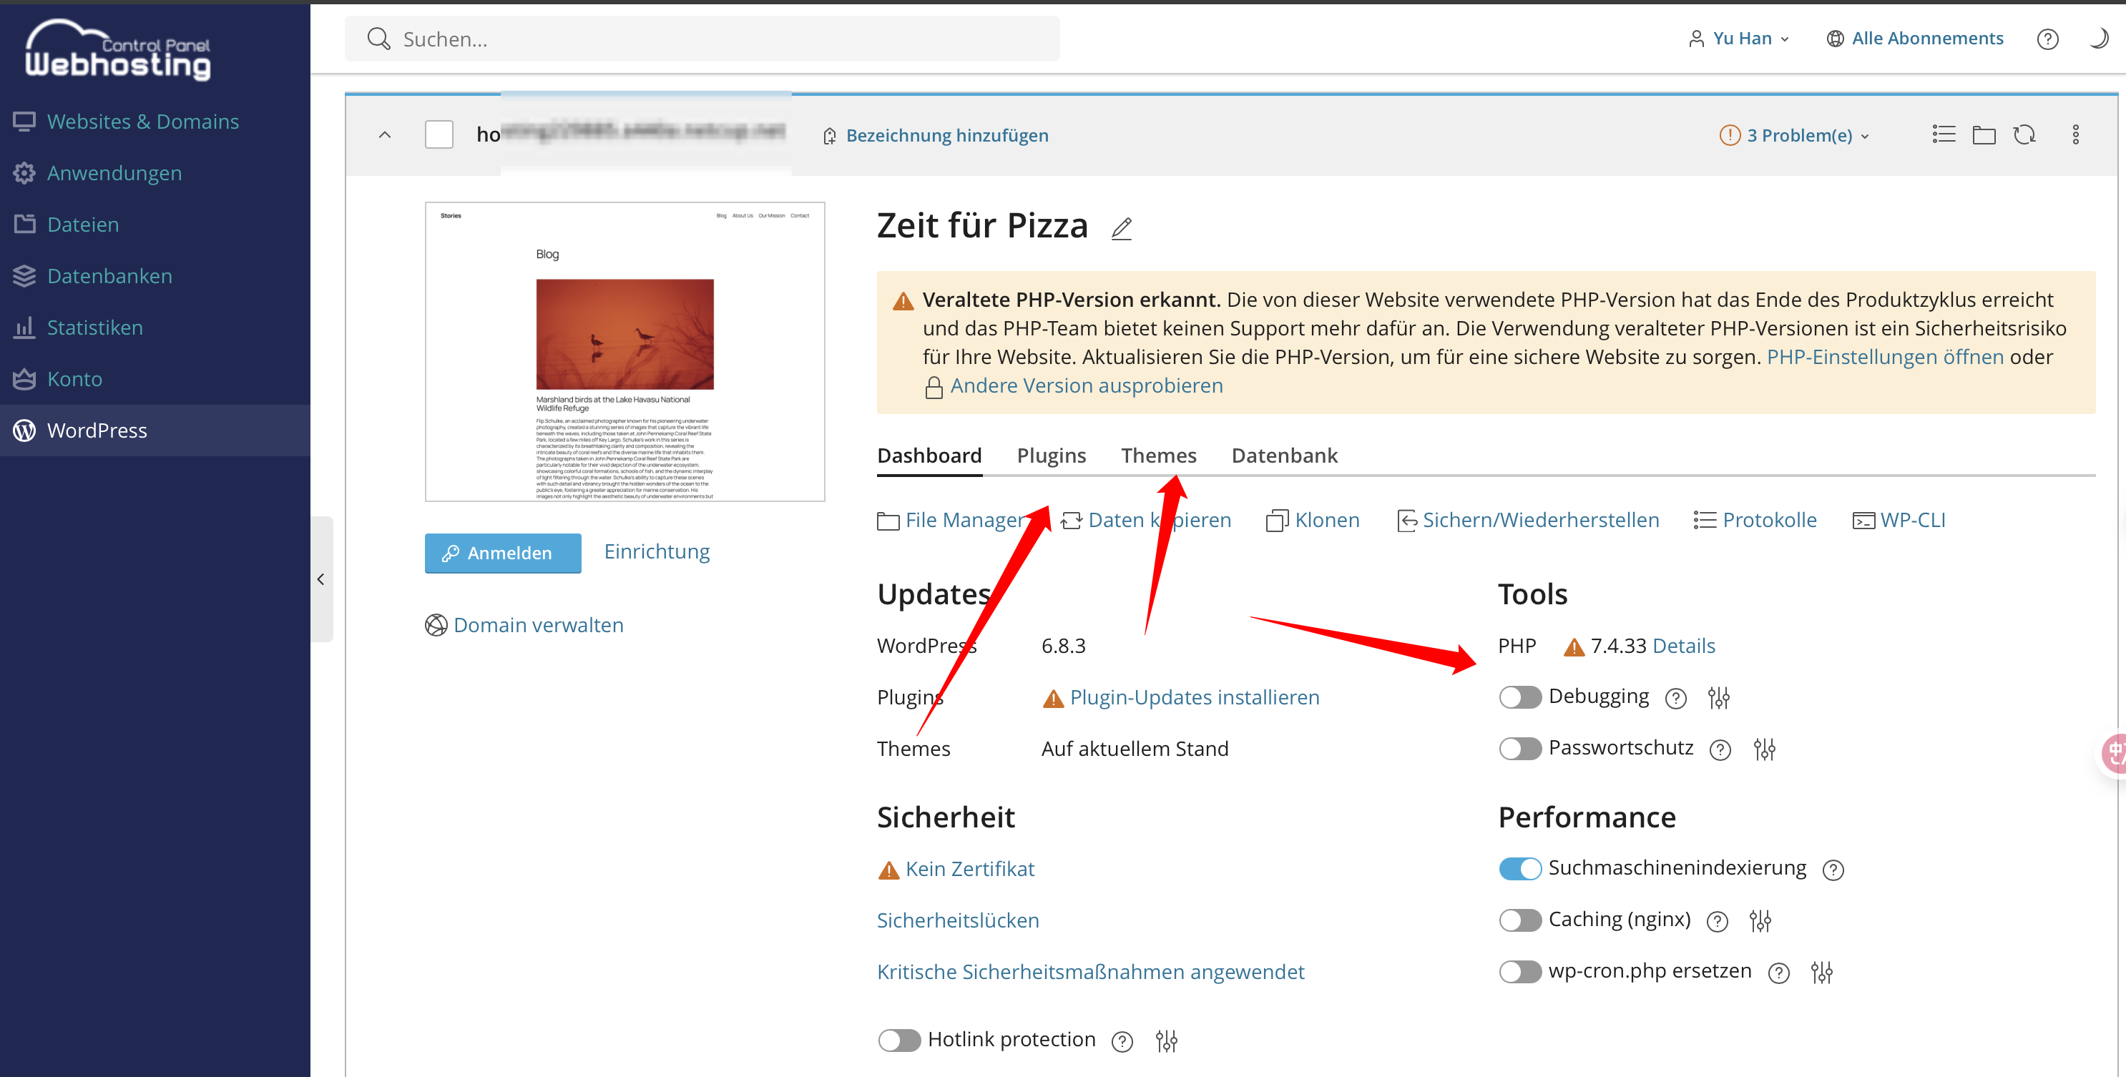Switch to list view icon

pyautogui.click(x=1943, y=134)
